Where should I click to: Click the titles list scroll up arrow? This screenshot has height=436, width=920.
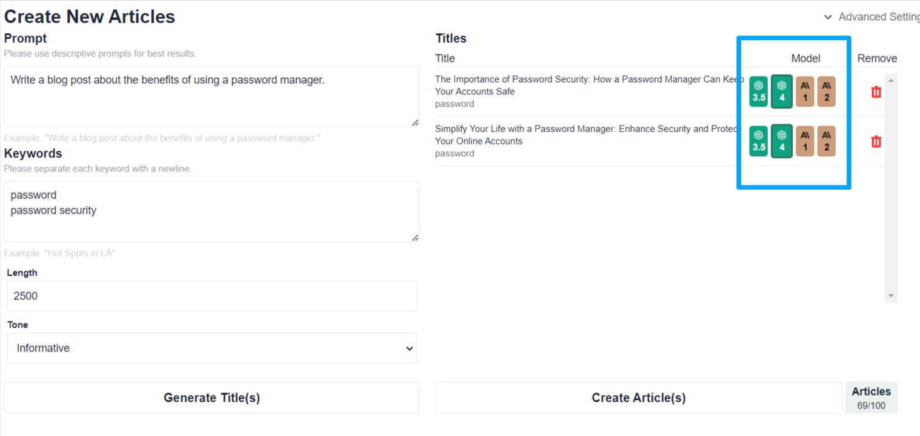(891, 80)
